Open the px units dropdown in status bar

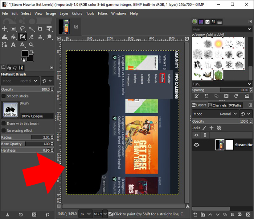[x=85, y=214]
